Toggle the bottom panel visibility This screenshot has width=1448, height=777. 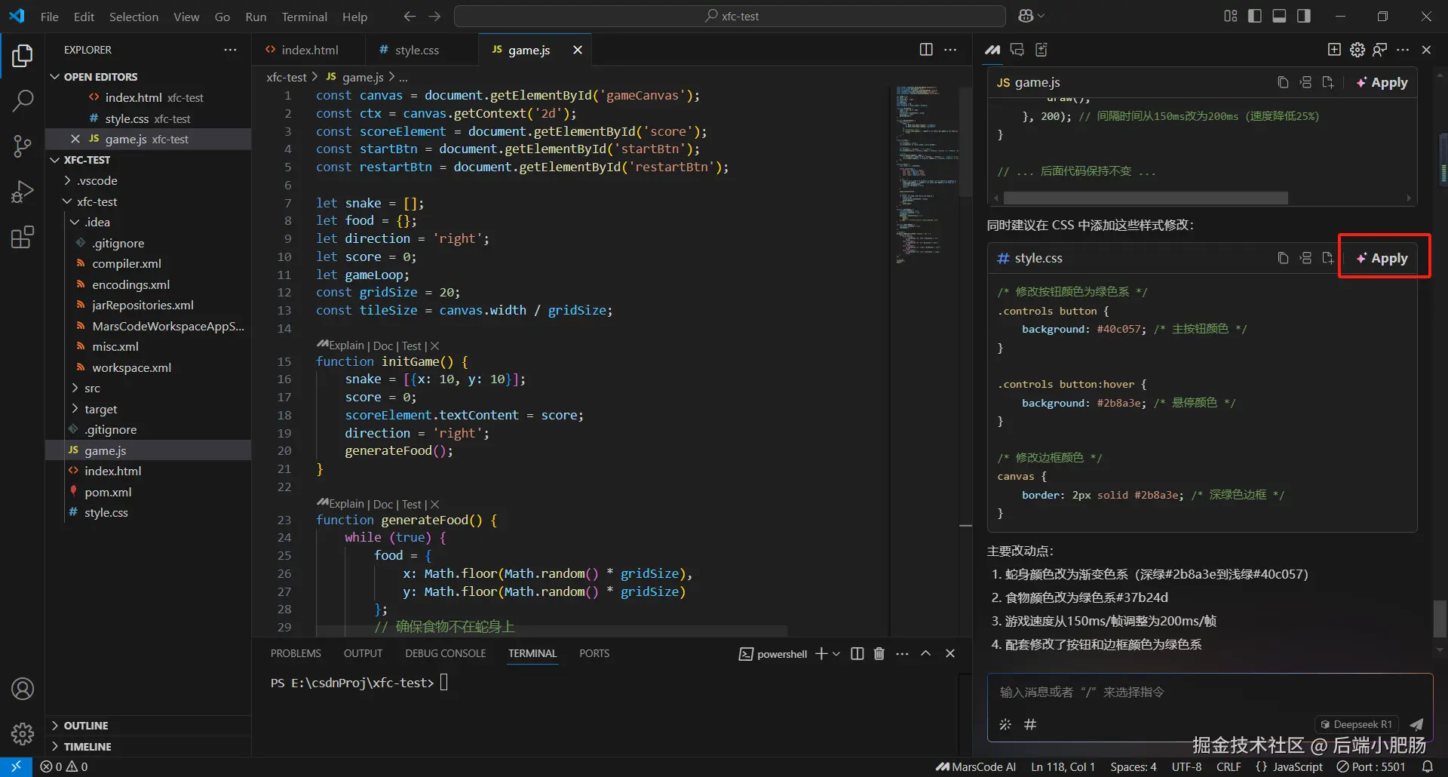coord(1279,16)
